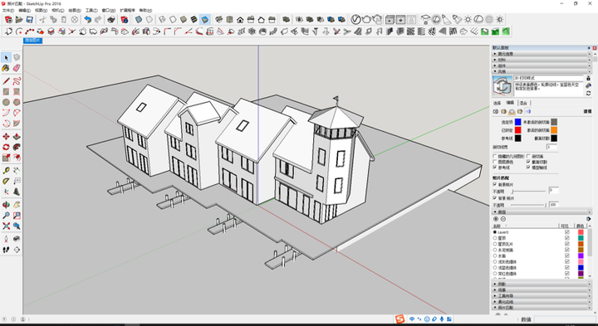The height and width of the screenshot is (326, 598).
Task: Pick the Paint Bucket tool
Action: click(x=6, y=68)
